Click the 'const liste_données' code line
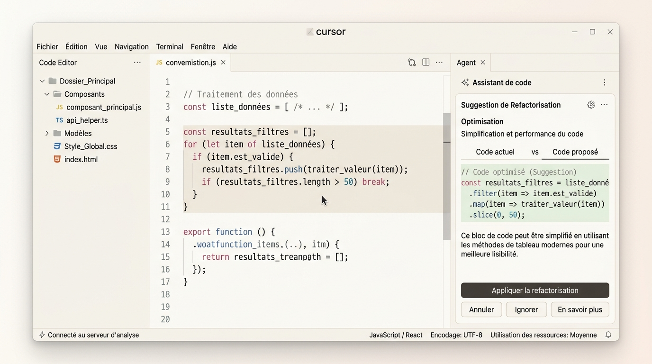 pos(265,107)
